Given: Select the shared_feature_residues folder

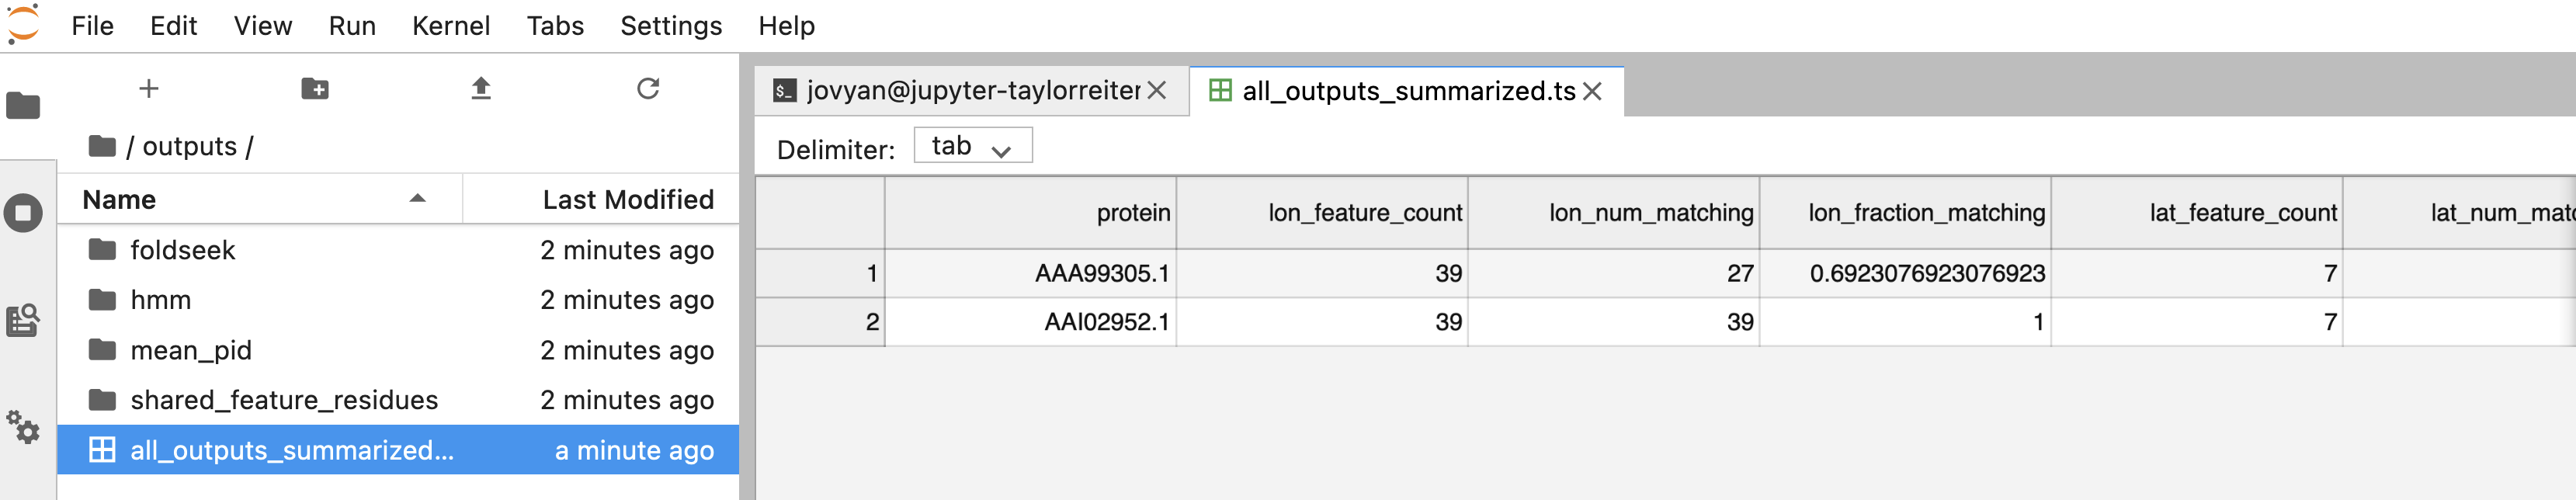Looking at the screenshot, I should pyautogui.click(x=284, y=400).
